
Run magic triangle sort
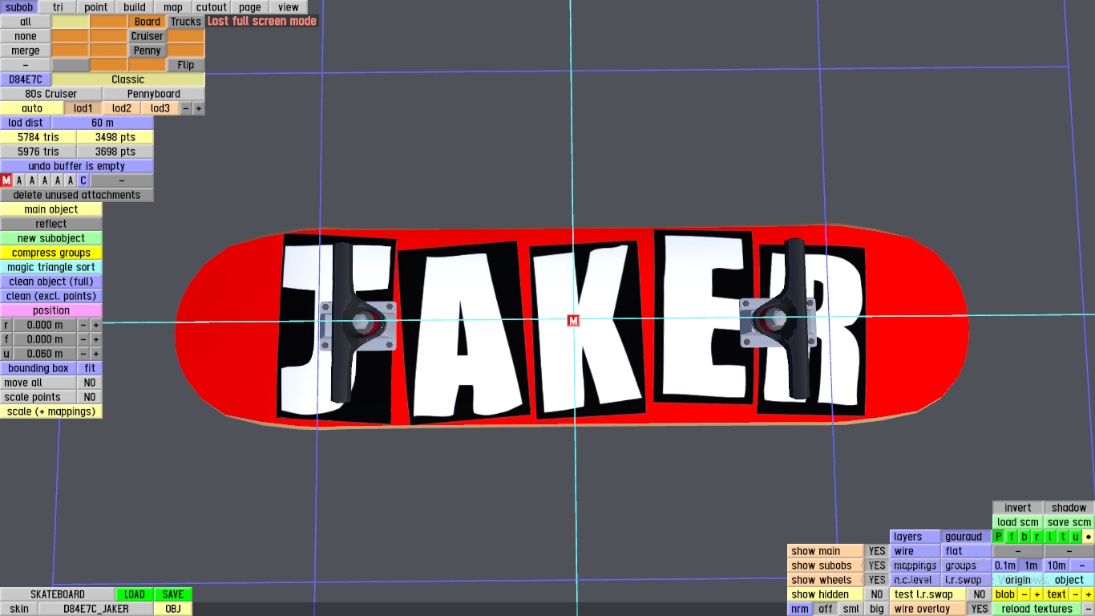[x=51, y=267]
